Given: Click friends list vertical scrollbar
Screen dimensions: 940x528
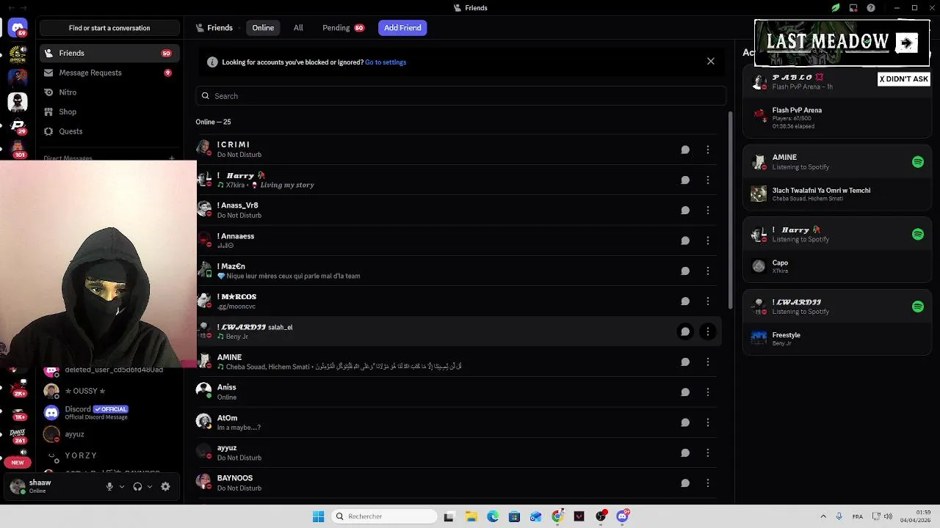Looking at the screenshot, I should [730, 210].
